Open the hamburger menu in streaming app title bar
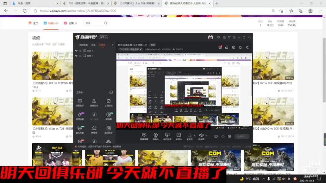The width and height of the screenshot is (326, 183). pyautogui.click(x=234, y=37)
